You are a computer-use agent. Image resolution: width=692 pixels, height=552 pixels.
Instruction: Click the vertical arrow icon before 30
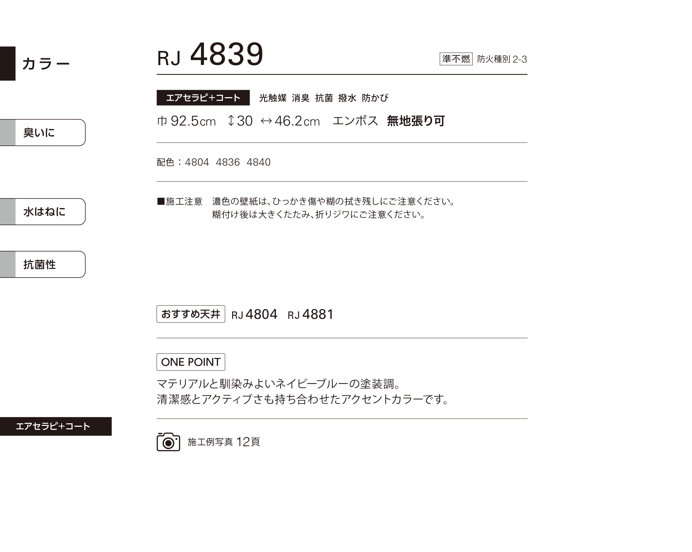(x=231, y=121)
